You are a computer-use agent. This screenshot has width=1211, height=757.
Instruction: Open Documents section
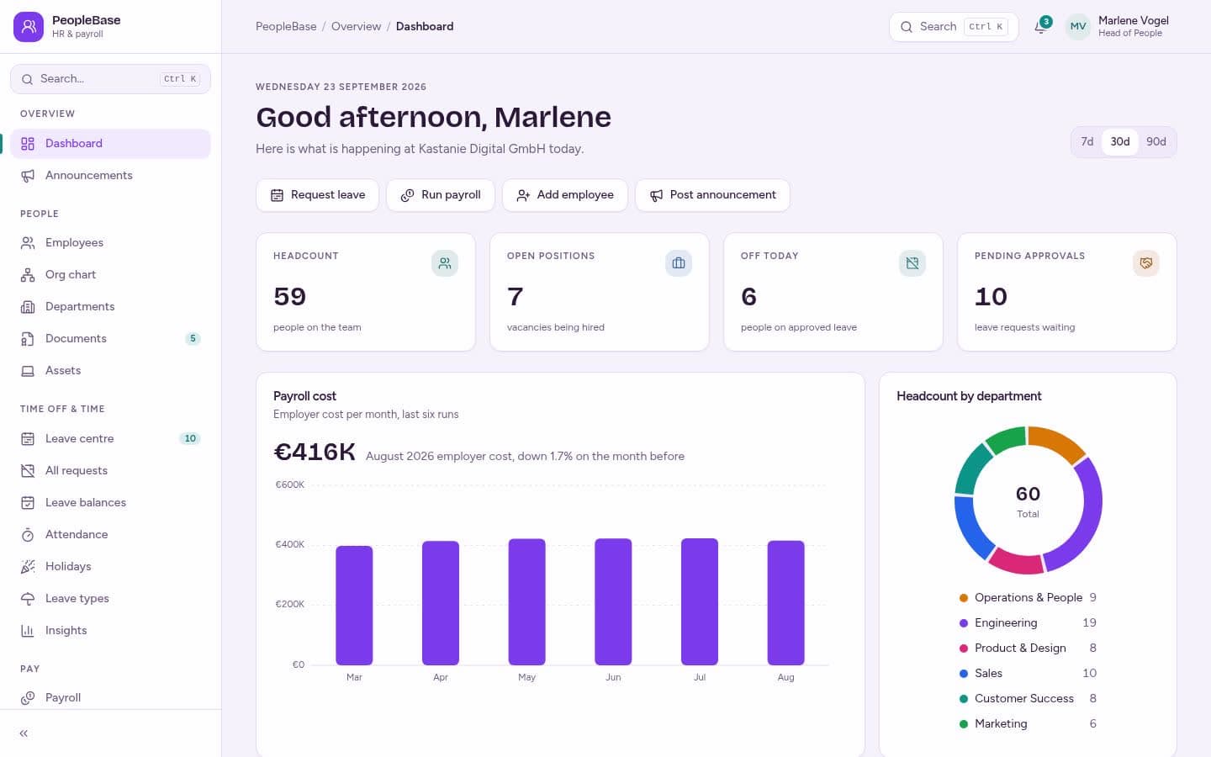(110, 338)
